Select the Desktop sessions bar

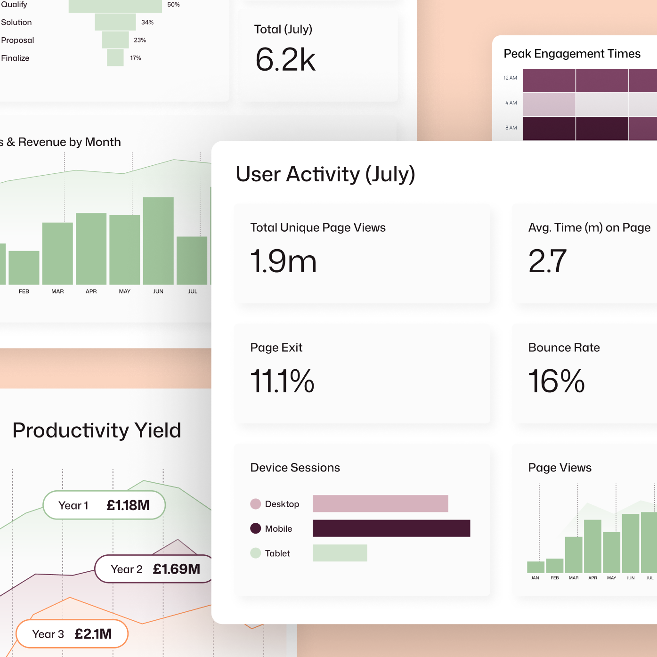[380, 503]
